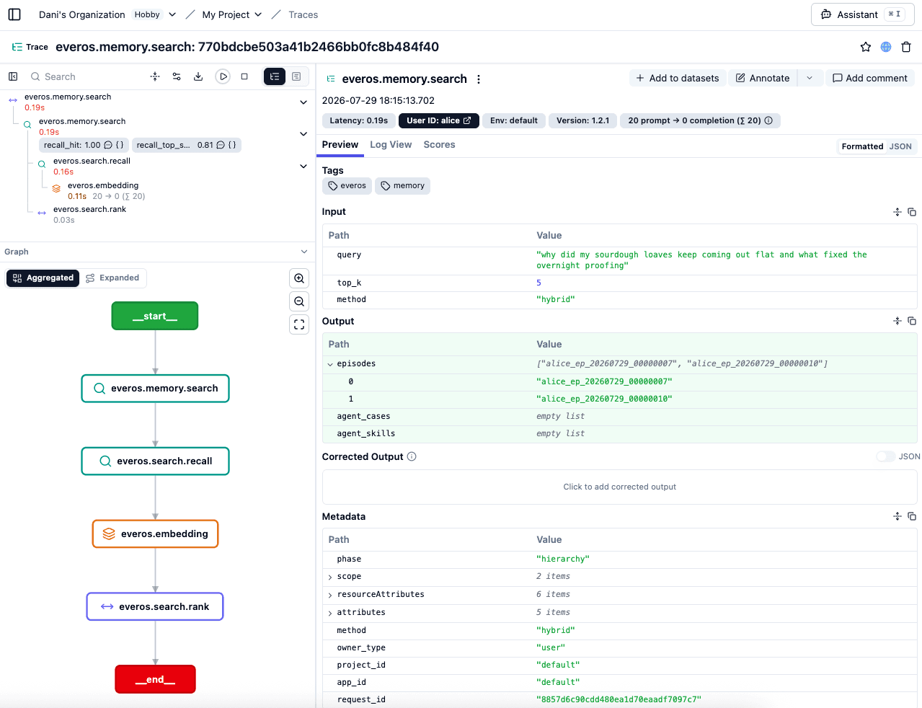This screenshot has height=708, width=922.
Task: Open Annotate options dropdown arrow
Action: pos(810,78)
